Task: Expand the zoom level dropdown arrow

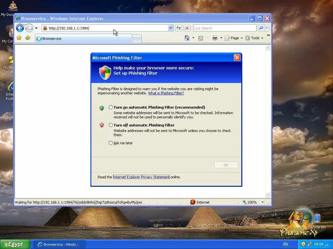Action: [x=262, y=202]
